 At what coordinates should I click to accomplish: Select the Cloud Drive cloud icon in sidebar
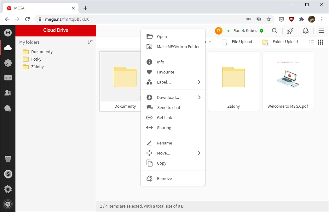click(x=8, y=48)
